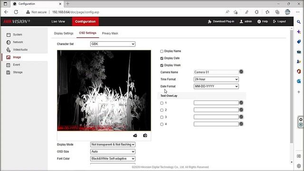Open a new browser tab
The image size is (304, 171).
click(68, 4)
